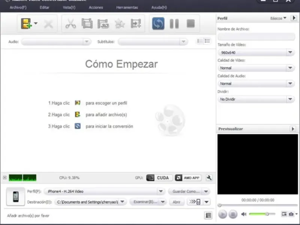Open the video Edit filmstrip tool

point(87,24)
